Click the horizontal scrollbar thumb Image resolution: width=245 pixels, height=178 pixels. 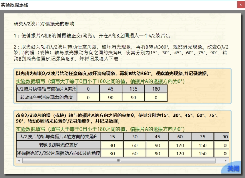click(118, 160)
